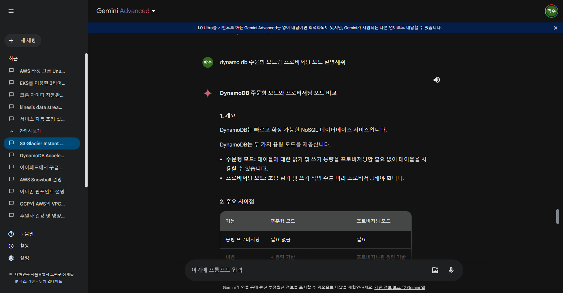
Task: Open activity history via the 활동 icon
Action: [11, 246]
